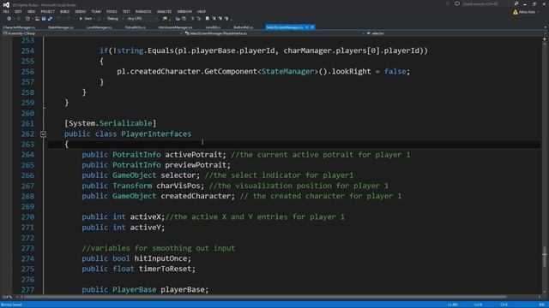Screen dimensions: 549x308
Task: Click the open file folder icon
Action: (37, 19)
